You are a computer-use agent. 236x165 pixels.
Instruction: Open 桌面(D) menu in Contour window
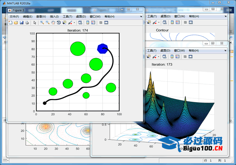point(165,16)
